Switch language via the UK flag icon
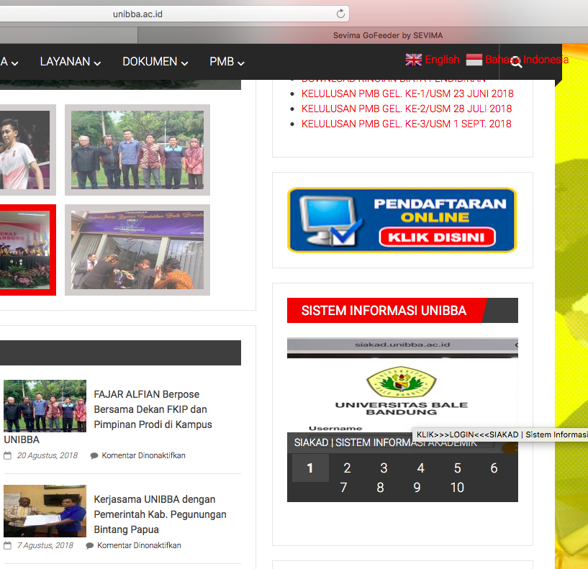588x569 pixels. 414,60
